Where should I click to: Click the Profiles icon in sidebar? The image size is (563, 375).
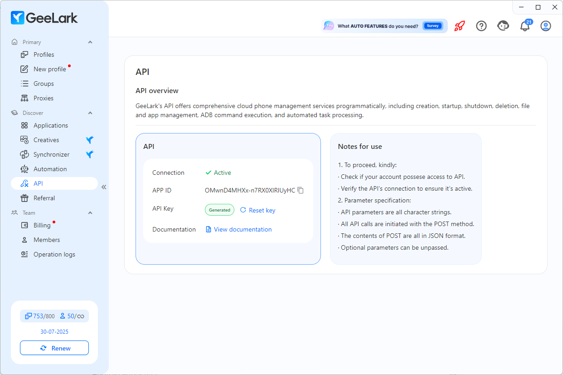tap(24, 54)
